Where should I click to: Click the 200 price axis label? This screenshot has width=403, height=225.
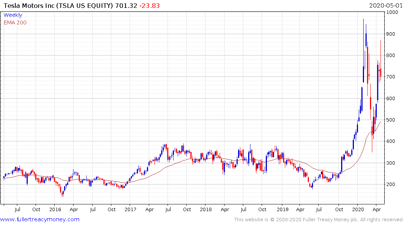coord(391,184)
